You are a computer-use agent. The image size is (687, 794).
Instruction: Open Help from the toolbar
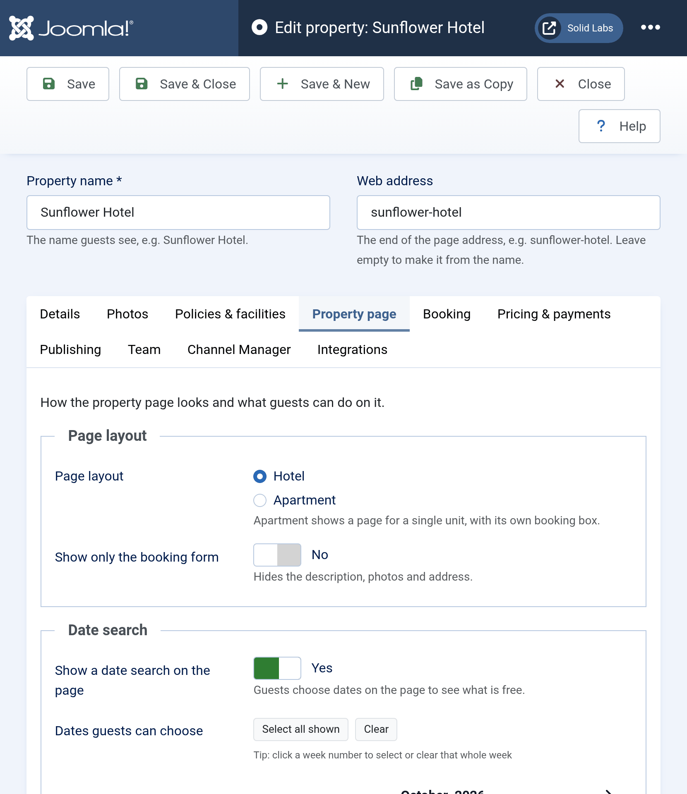pos(620,126)
